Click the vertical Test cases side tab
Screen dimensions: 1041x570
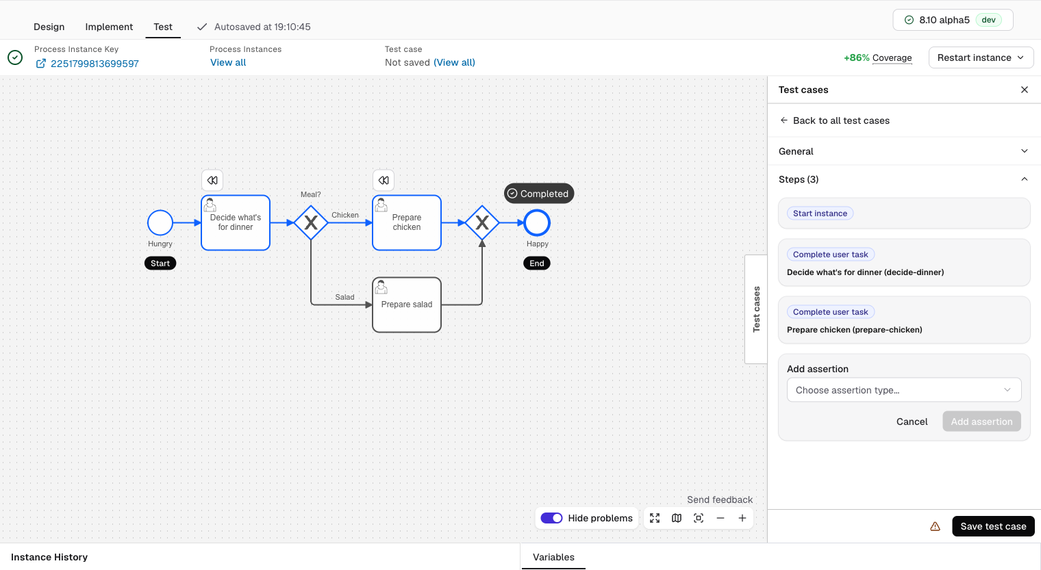[x=756, y=309]
